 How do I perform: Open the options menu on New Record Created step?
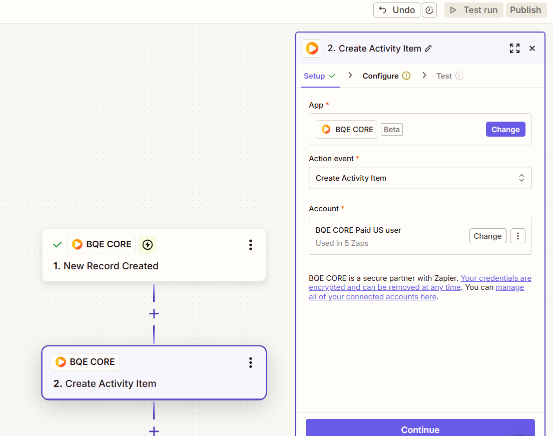[250, 245]
